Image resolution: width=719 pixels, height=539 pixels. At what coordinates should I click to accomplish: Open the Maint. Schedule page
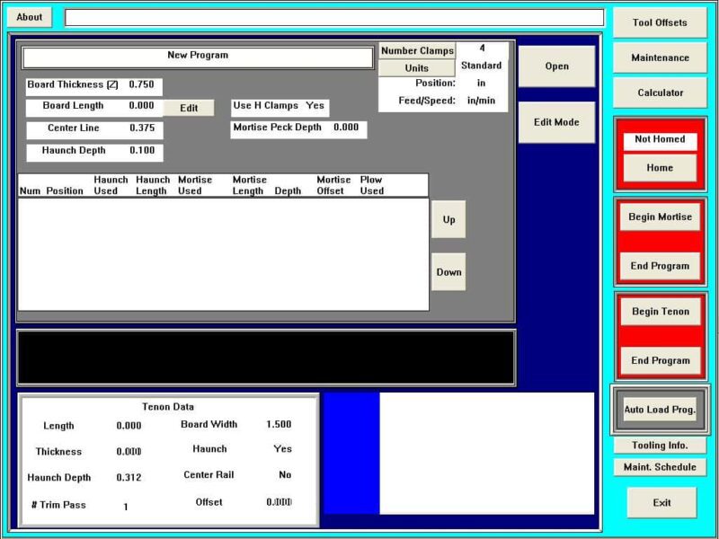pyautogui.click(x=660, y=467)
